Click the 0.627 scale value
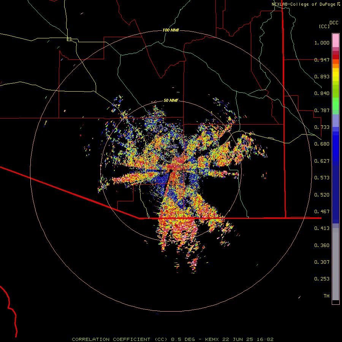 point(322,161)
